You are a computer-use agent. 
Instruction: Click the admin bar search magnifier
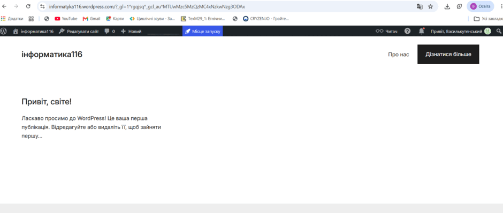(499, 31)
